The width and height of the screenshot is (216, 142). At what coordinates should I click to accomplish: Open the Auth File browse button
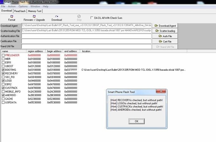(165, 36)
